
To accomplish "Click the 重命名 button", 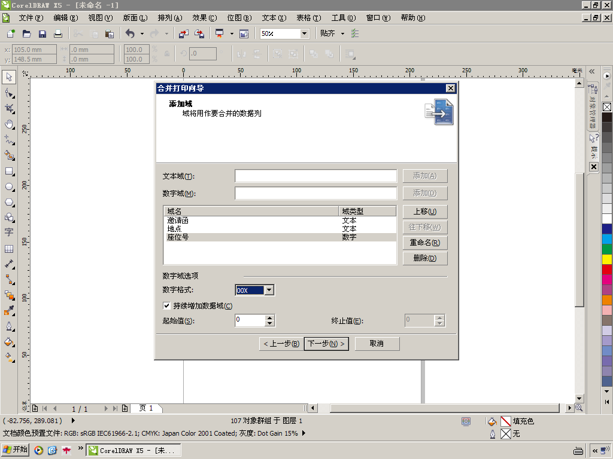I will 425,243.
